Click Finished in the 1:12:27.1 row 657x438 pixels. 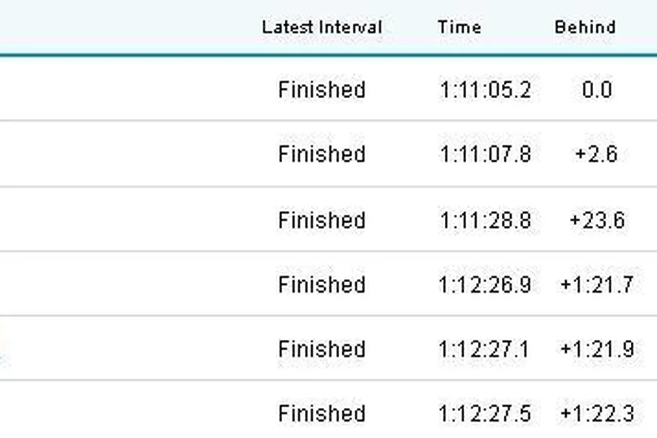[322, 349]
